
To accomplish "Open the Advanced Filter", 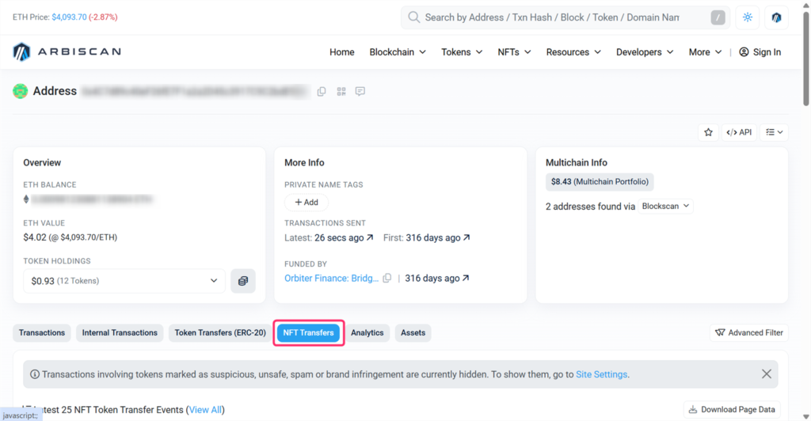I will [748, 333].
